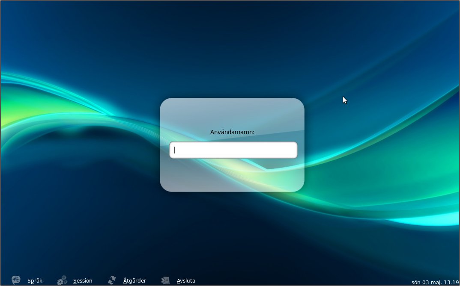The width and height of the screenshot is (460, 286).
Task: Click the date and time clock
Action: tap(435, 282)
